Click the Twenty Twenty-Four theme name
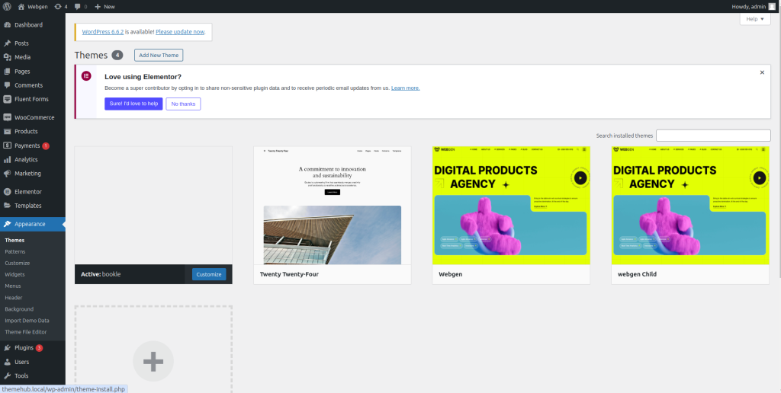 (289, 274)
